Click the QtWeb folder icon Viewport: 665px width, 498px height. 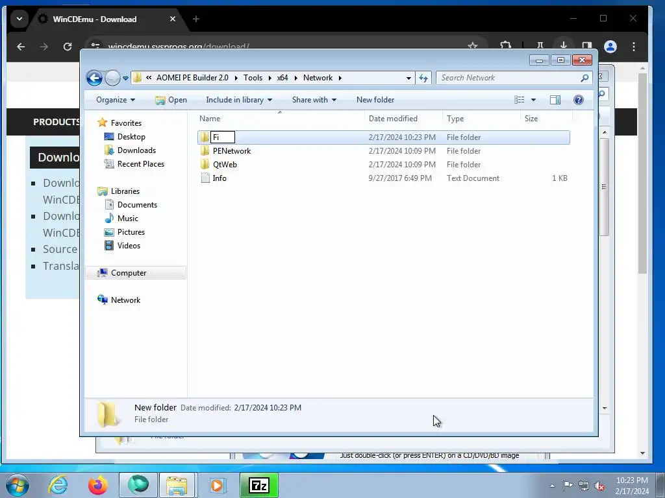pyautogui.click(x=205, y=164)
